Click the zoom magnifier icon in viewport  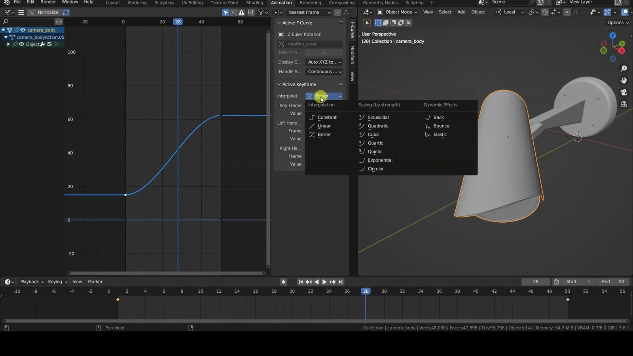(x=624, y=69)
